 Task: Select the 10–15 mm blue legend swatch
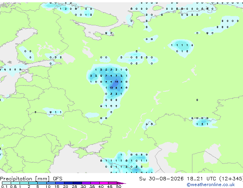click(51, 183)
